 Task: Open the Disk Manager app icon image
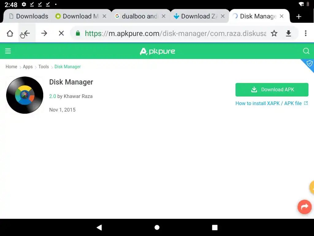25,95
